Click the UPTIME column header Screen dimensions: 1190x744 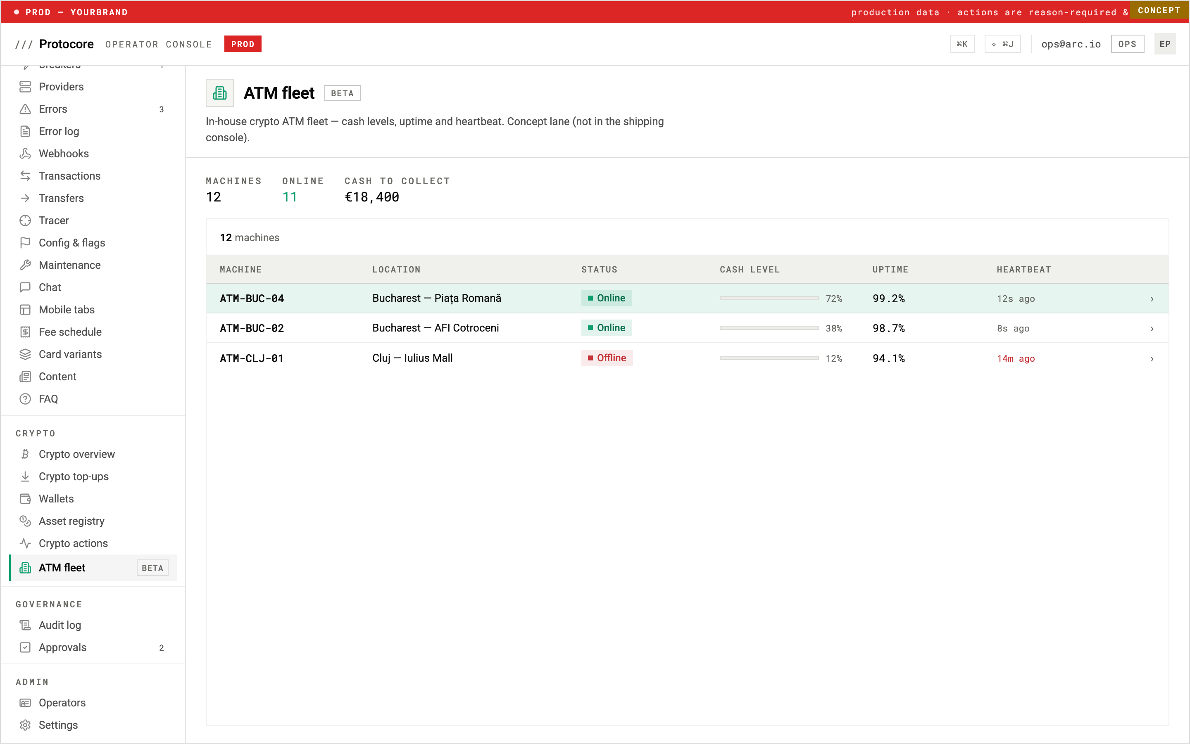[x=891, y=270]
